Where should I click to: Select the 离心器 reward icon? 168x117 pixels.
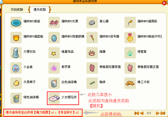point(92,23)
